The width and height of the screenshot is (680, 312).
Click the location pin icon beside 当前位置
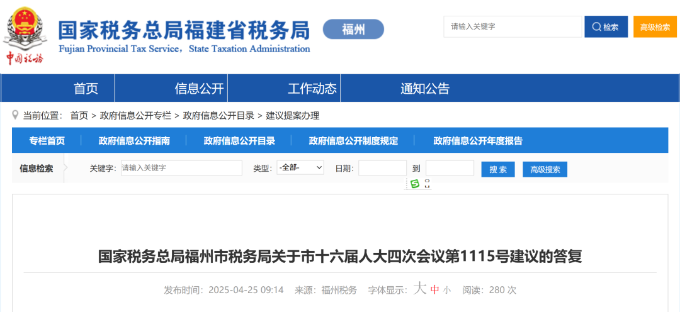click(16, 115)
